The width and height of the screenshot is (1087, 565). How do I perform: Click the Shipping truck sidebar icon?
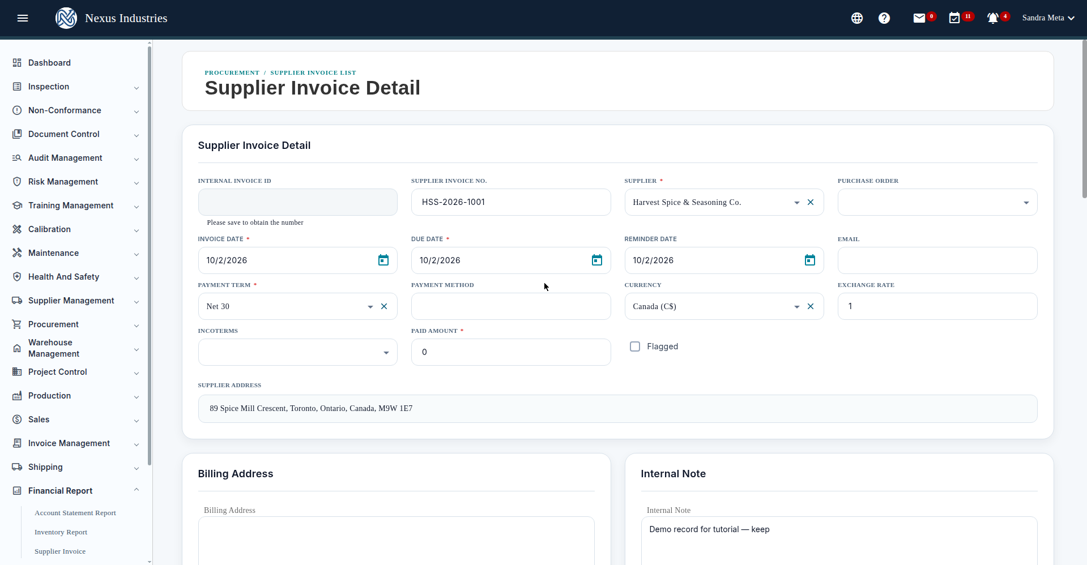pyautogui.click(x=17, y=467)
